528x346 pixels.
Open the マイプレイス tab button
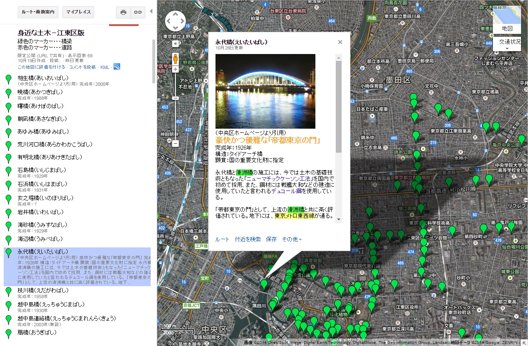[78, 12]
